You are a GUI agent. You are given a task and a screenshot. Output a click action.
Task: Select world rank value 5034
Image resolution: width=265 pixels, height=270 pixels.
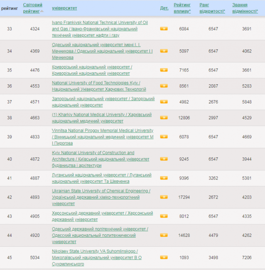tap(35, 258)
